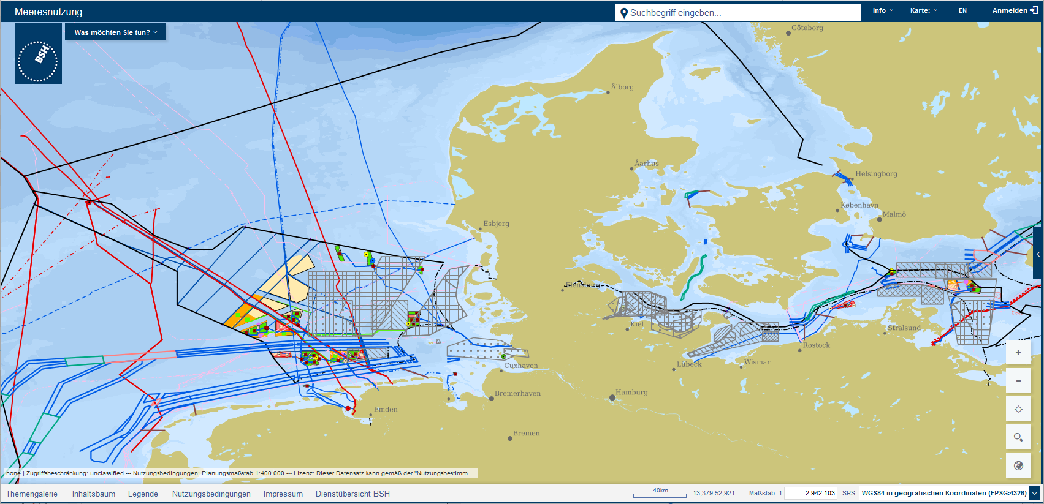Switch language to EN
The width and height of the screenshot is (1044, 504).
[x=962, y=10]
